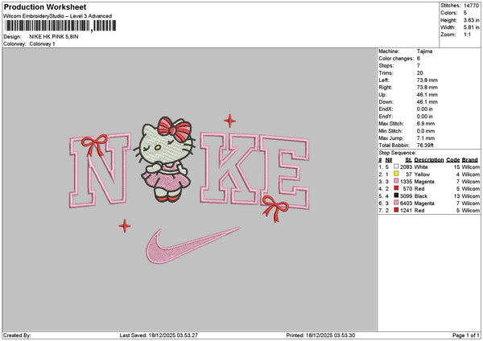483x341 pixels.
Task: Select the Red 570 thread swatch
Action: coord(396,188)
